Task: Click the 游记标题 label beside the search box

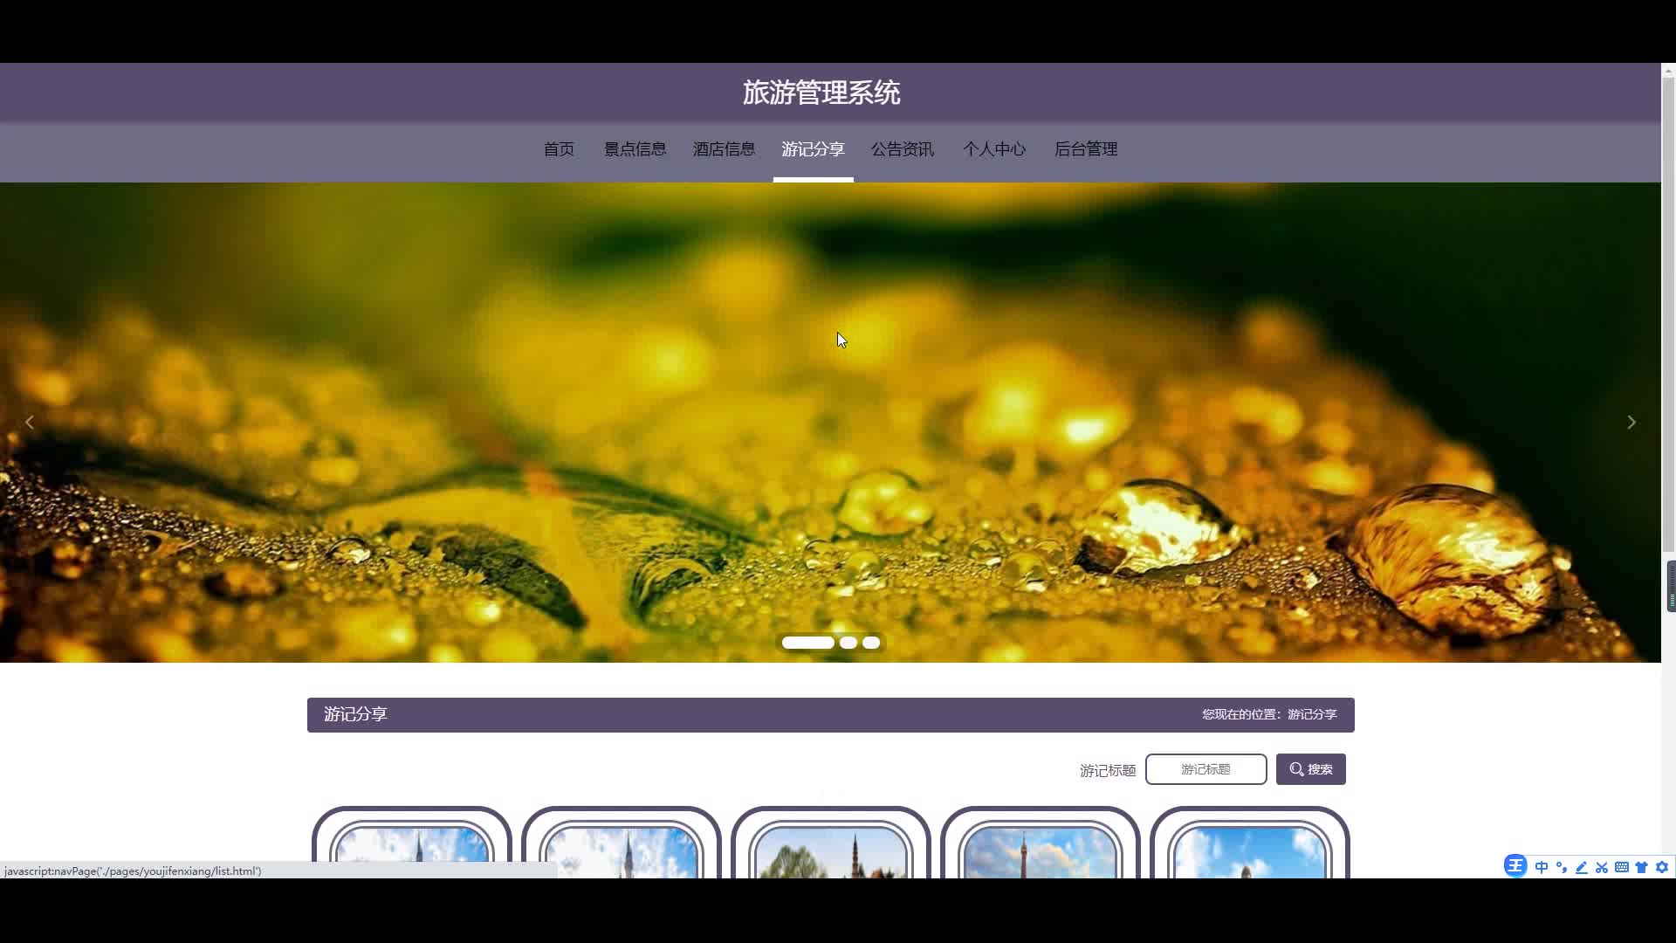Action: point(1108,770)
